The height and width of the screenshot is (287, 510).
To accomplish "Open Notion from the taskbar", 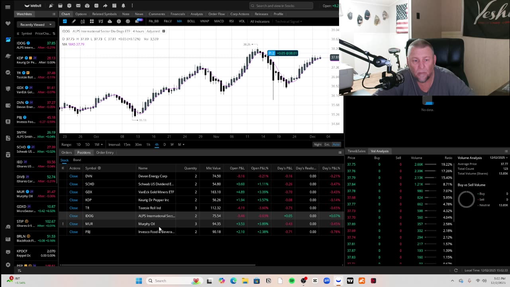I will pyautogui.click(x=269, y=281).
